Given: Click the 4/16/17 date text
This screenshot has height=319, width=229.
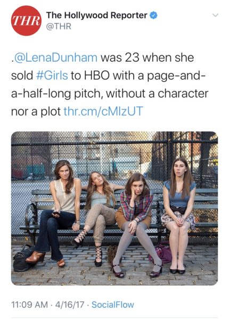Looking at the screenshot, I should pyautogui.click(x=69, y=305).
